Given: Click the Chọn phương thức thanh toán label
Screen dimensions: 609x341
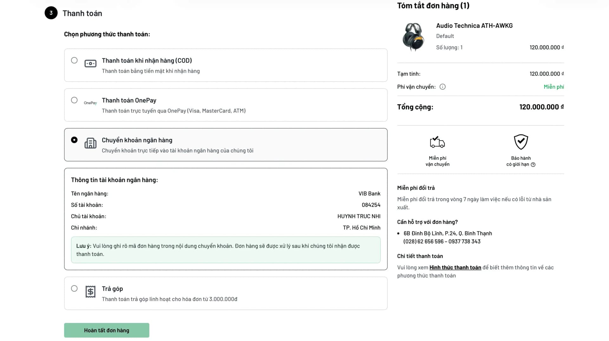Looking at the screenshot, I should [107, 34].
